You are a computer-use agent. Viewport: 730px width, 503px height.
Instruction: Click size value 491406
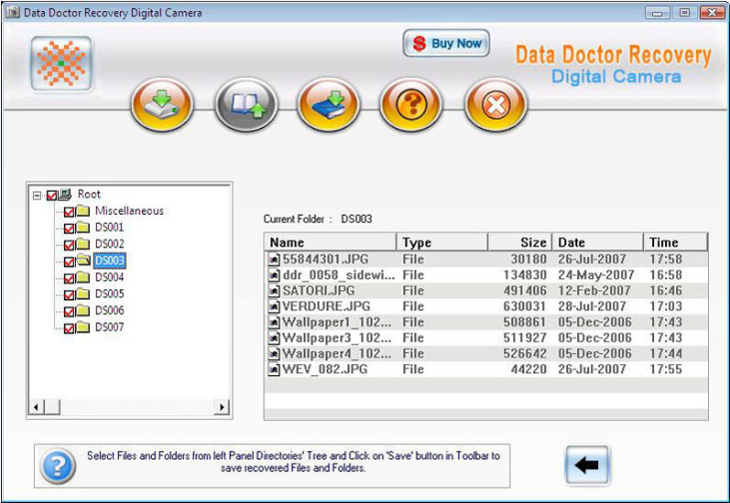coord(525,291)
